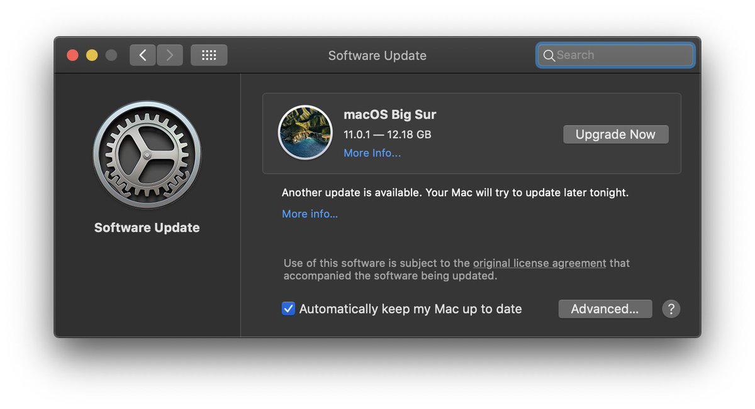Click the Software Update window title
Viewport: 755px width, 409px height.
tap(377, 55)
